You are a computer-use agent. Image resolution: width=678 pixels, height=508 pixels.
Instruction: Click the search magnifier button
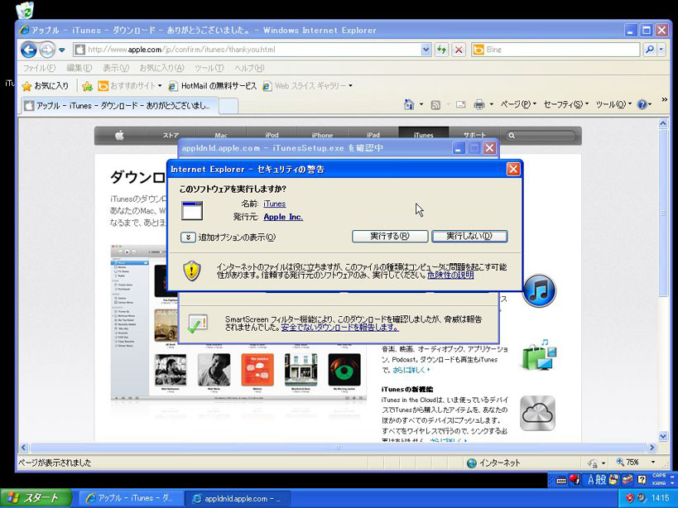650,50
